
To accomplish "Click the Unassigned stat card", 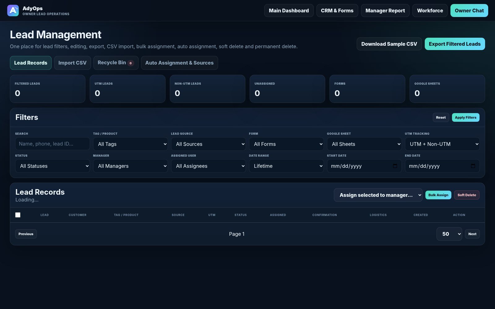I will coord(287,89).
